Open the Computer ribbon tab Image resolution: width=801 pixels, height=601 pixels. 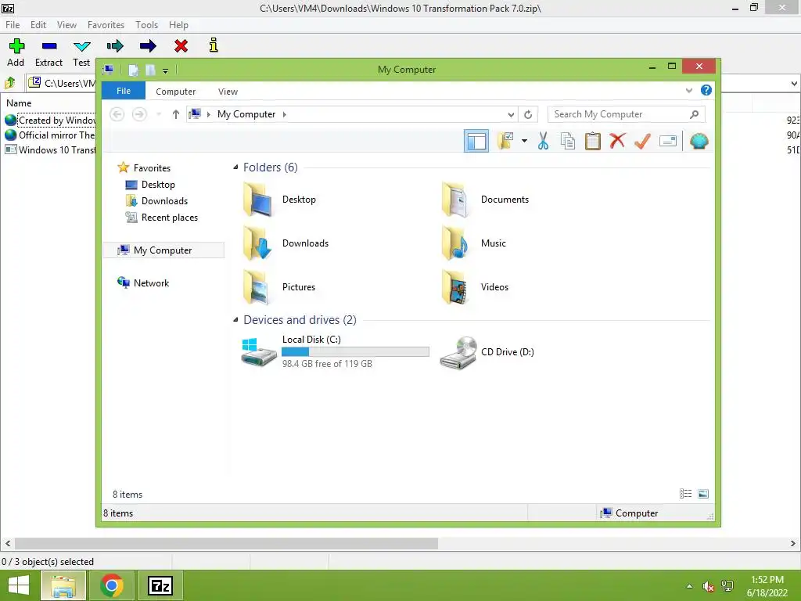(x=176, y=92)
